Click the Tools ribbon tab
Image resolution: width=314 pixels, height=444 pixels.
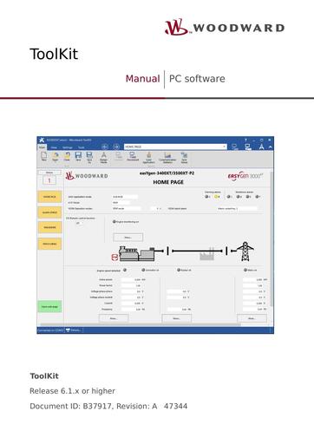click(x=82, y=147)
